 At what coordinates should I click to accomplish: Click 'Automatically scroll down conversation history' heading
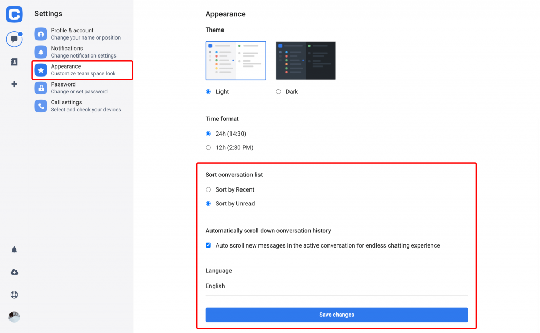(268, 231)
